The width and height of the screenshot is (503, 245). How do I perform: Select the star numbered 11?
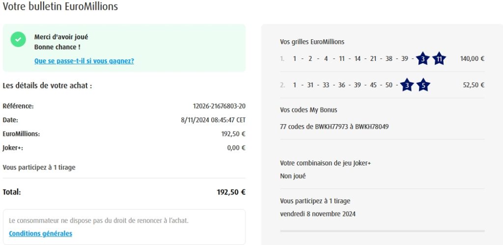coord(439,59)
